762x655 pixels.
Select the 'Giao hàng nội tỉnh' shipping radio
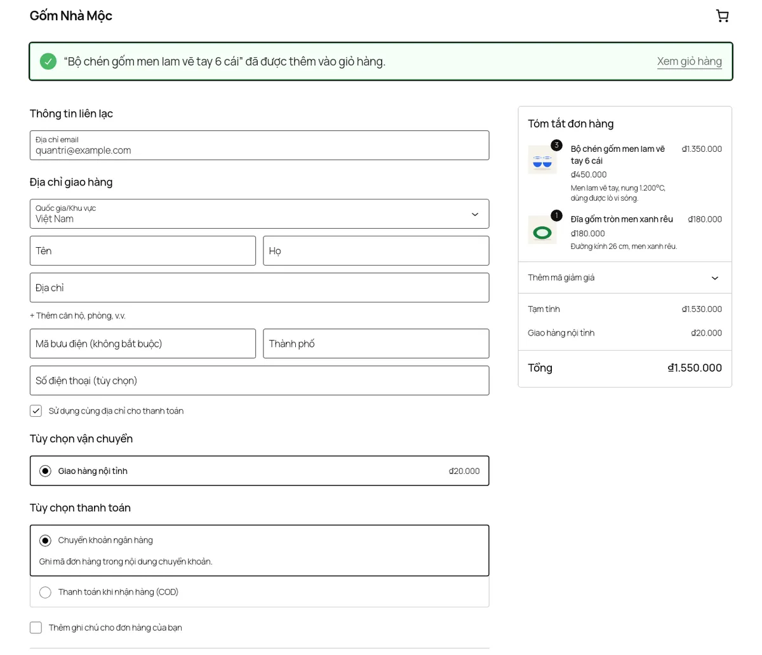(45, 471)
